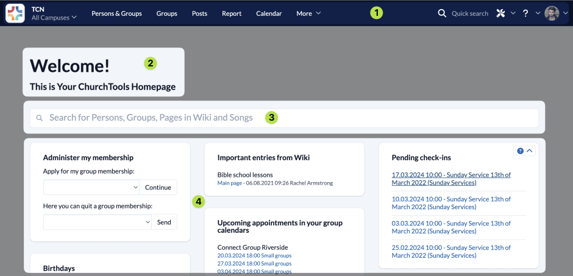The height and width of the screenshot is (276, 573).
Task: Select the Report menu item
Action: pos(232,13)
